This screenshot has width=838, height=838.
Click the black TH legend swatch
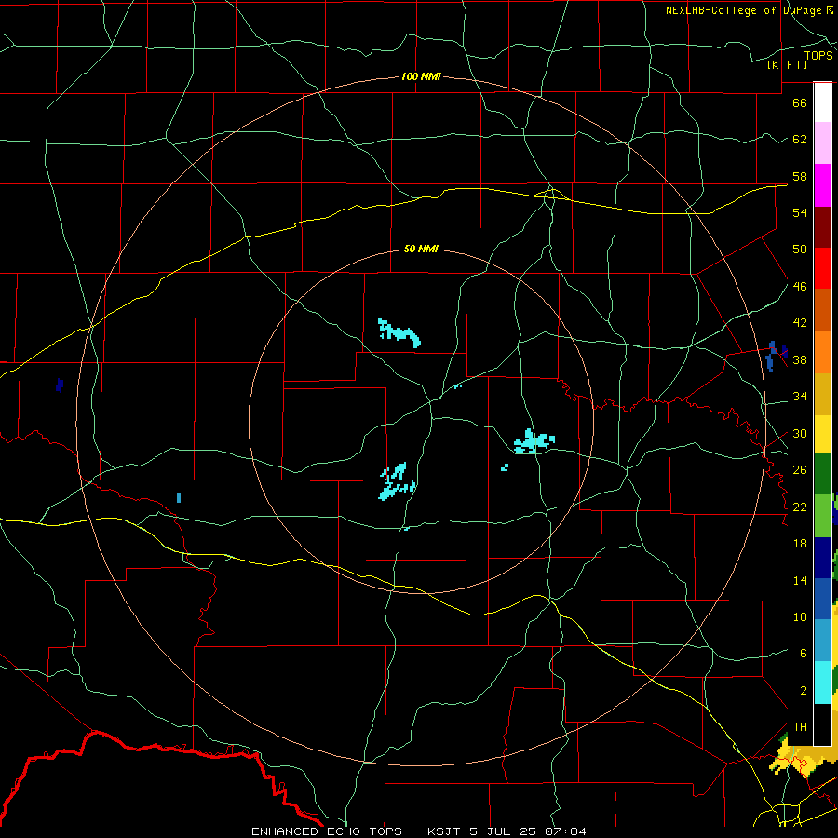[x=822, y=724]
